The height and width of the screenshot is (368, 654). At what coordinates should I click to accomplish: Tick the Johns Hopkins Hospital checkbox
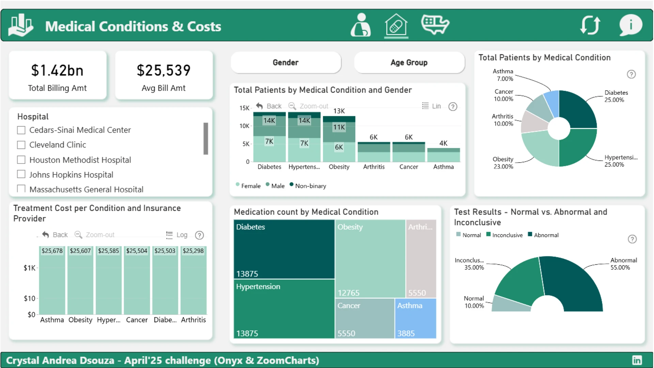click(x=21, y=174)
